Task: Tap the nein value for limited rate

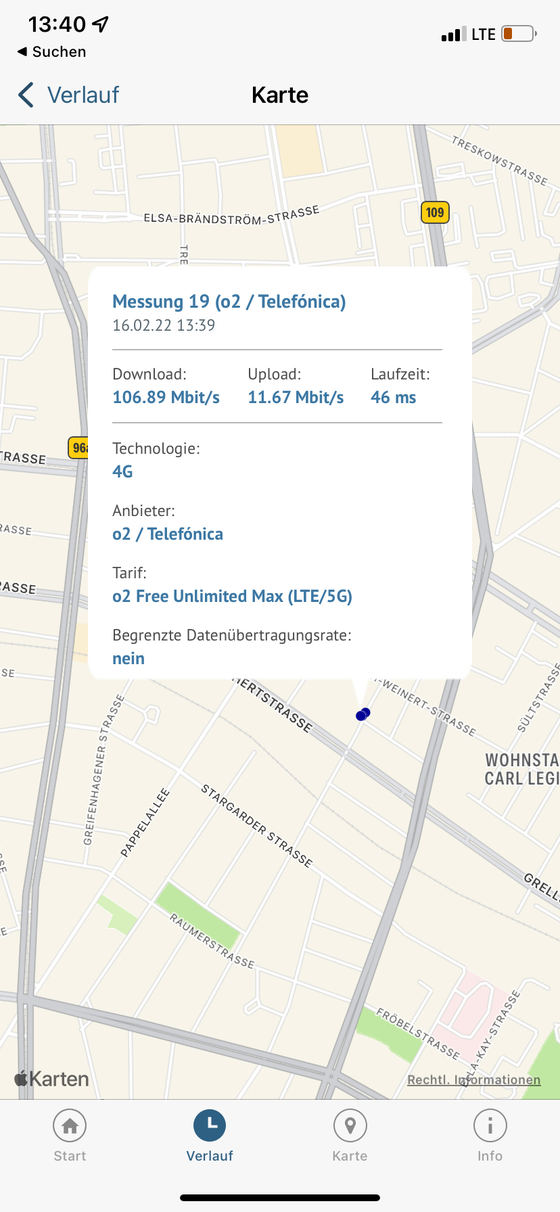Action: [x=129, y=659]
